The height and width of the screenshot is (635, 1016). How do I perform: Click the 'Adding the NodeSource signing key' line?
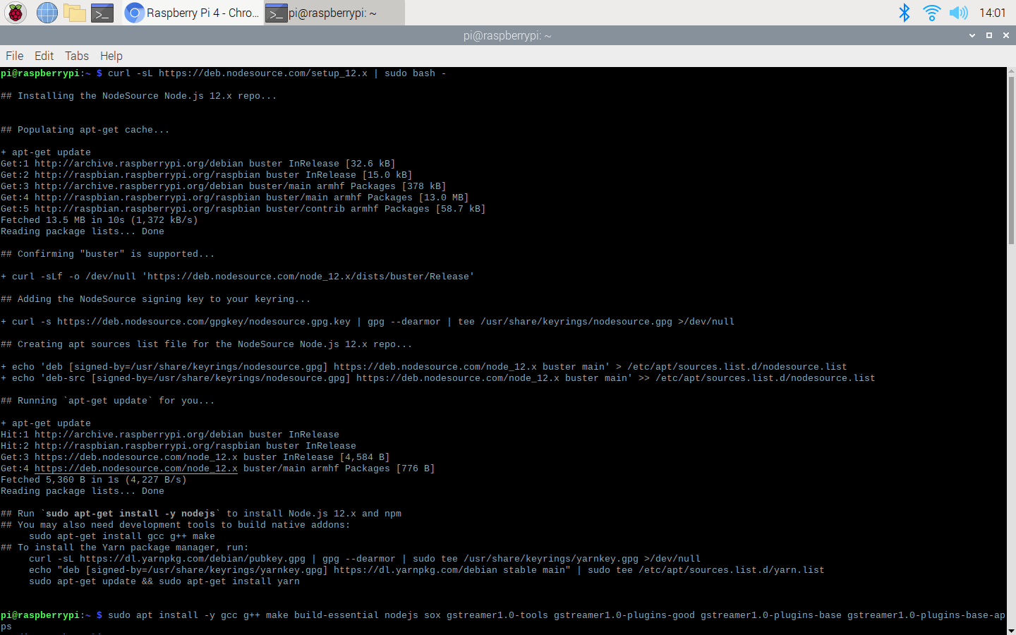tap(156, 299)
